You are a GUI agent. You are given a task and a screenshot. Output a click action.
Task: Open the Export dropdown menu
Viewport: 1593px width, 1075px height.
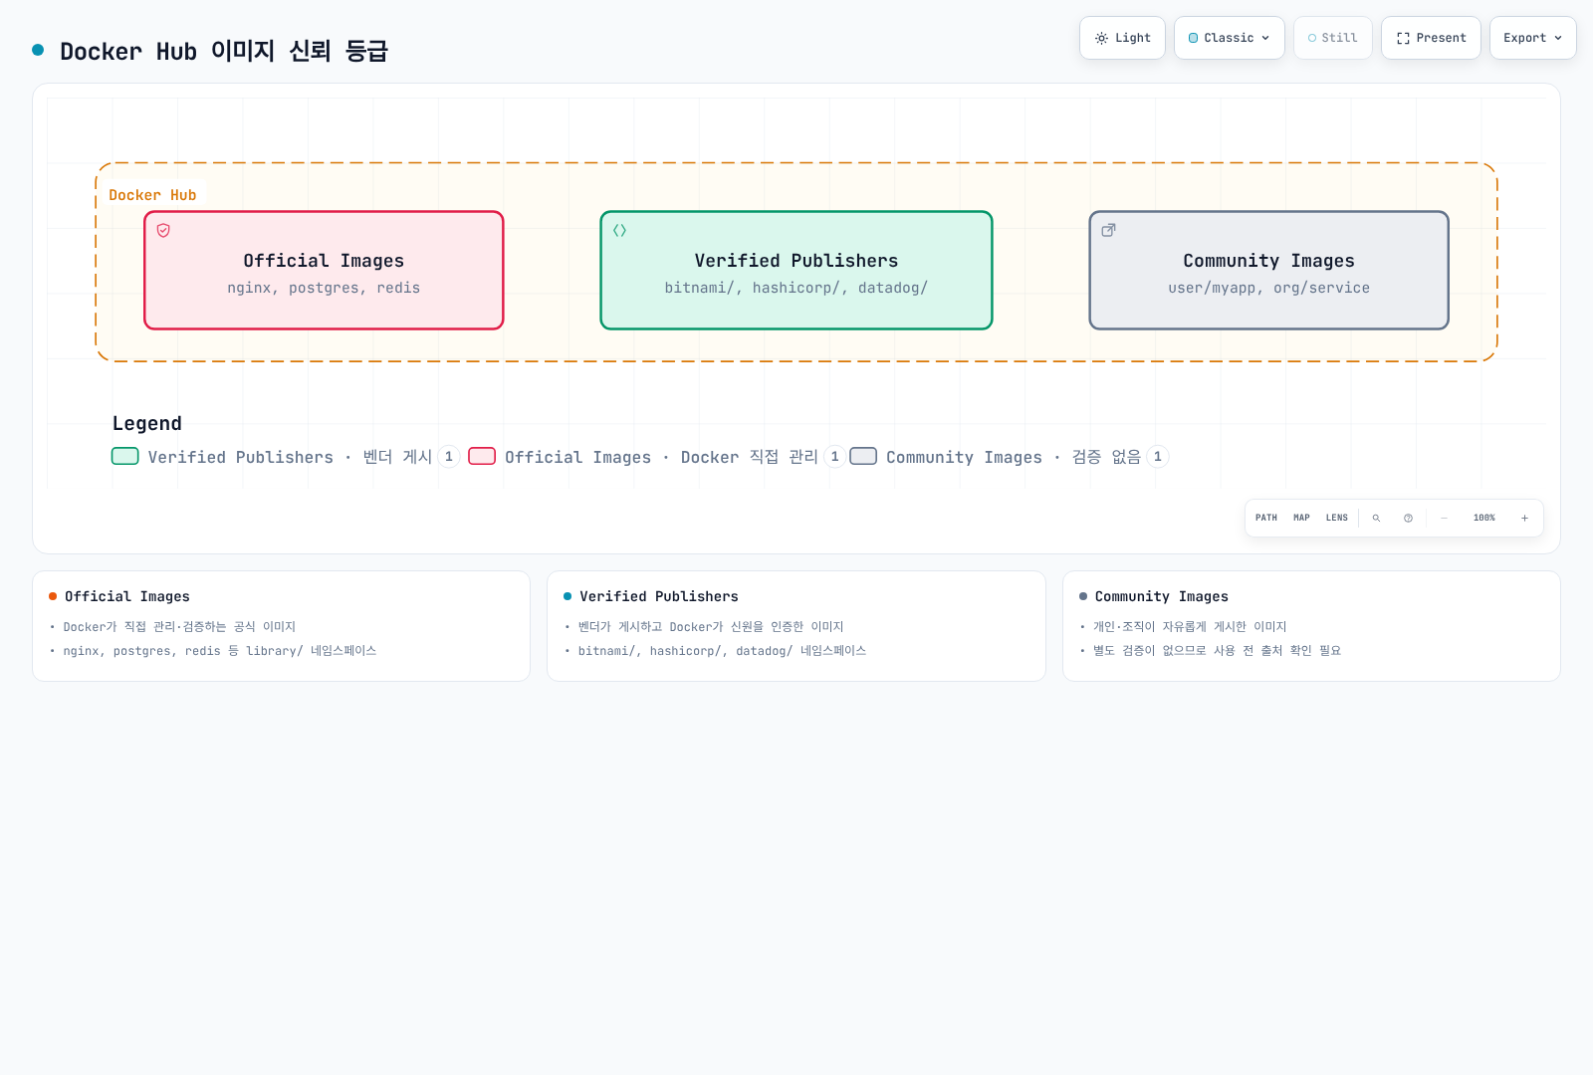(x=1532, y=38)
